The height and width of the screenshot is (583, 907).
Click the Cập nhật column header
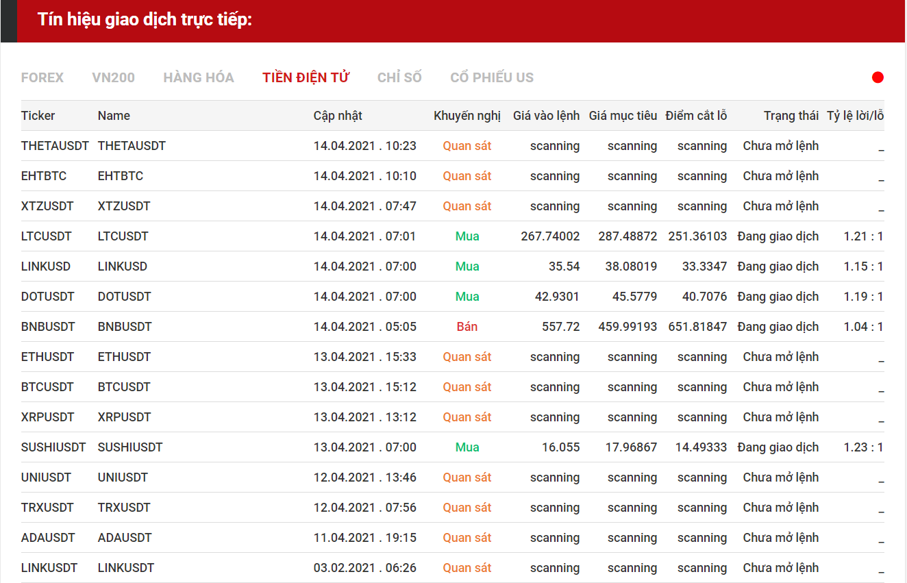(x=338, y=116)
